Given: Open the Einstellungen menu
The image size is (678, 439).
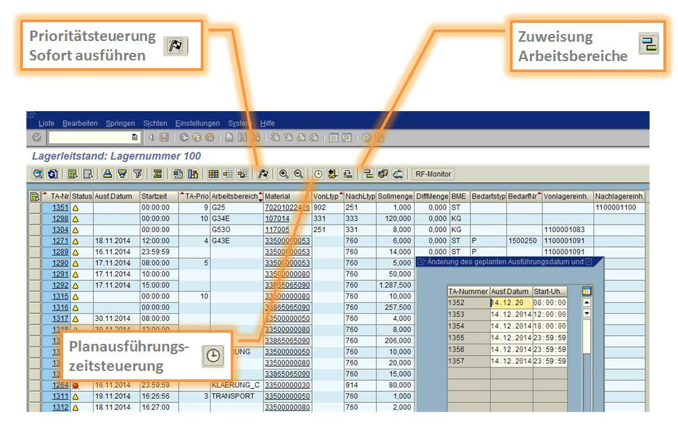Looking at the screenshot, I should [197, 123].
